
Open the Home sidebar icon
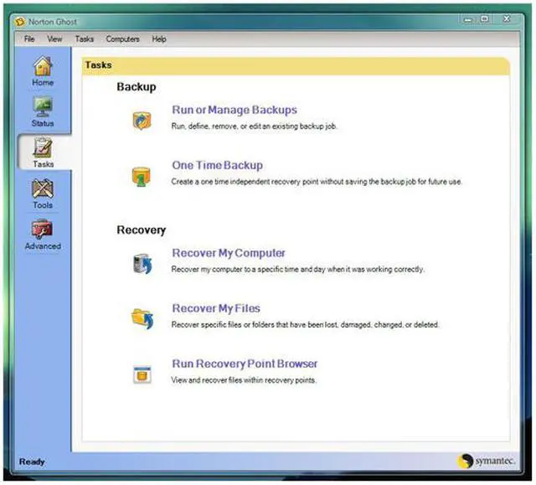pos(43,66)
